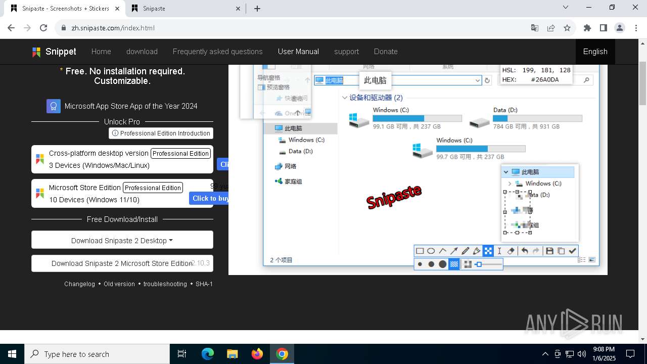
Task: Open the support nav item
Action: pos(346,52)
